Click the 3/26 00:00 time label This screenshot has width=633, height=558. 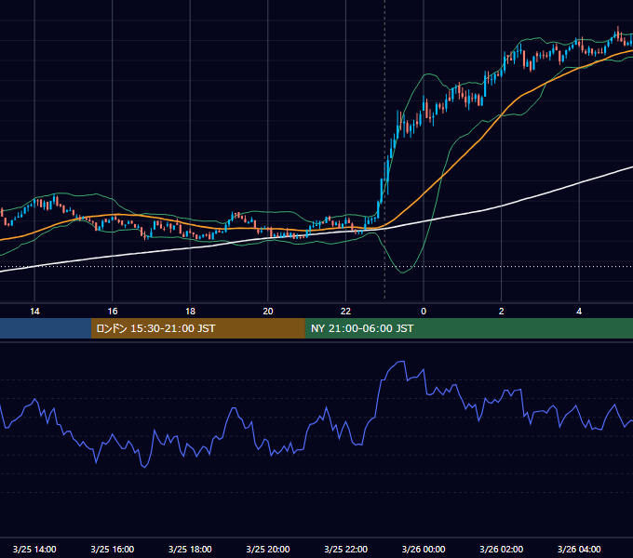pyautogui.click(x=424, y=549)
